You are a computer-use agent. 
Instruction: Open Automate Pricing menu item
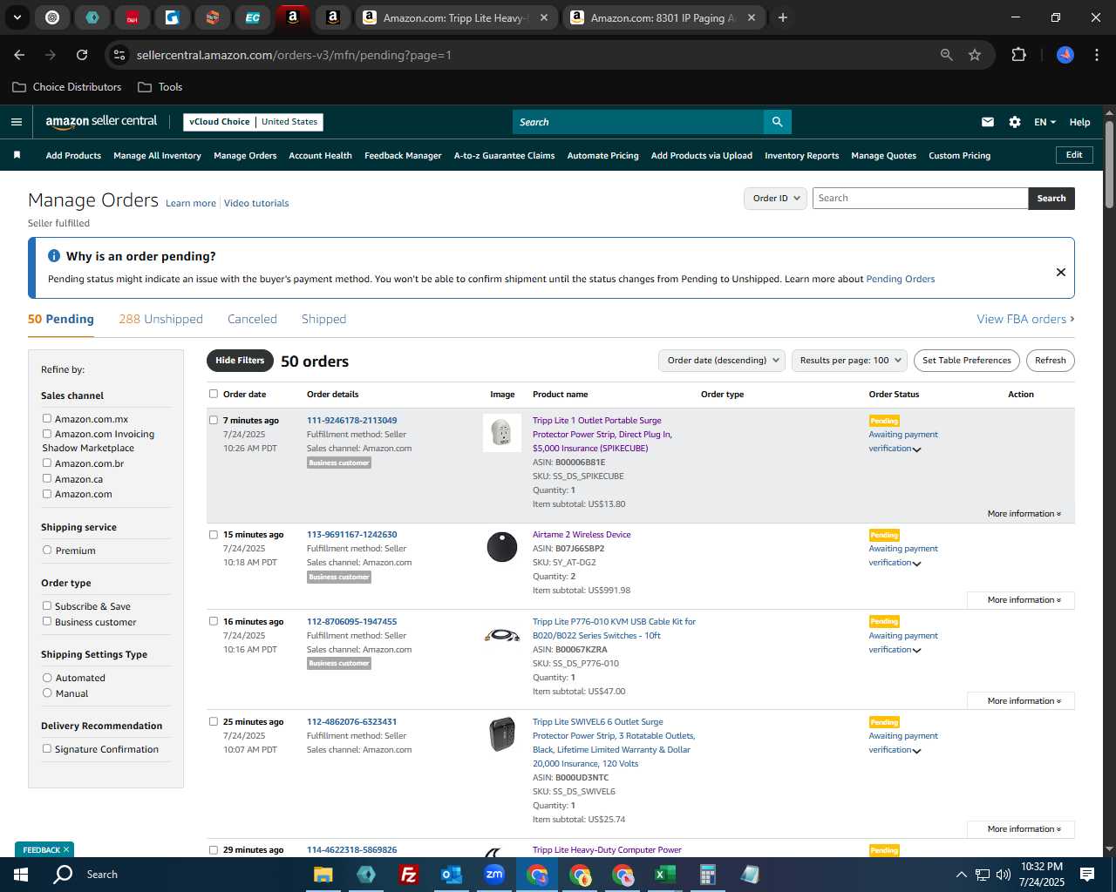[x=602, y=156]
